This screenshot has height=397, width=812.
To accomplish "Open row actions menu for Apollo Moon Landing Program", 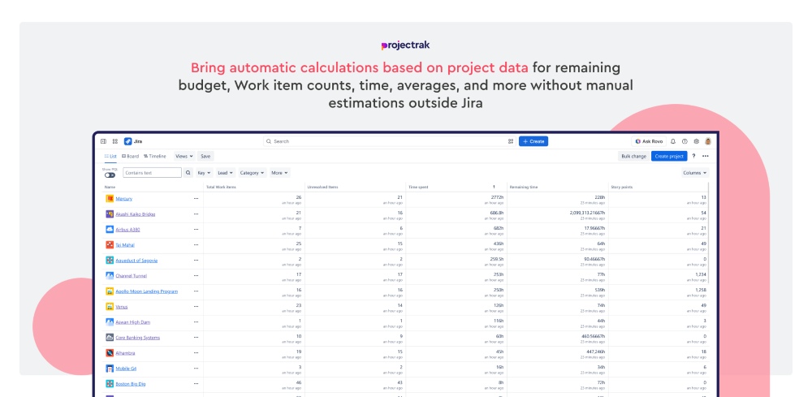I will tap(196, 291).
